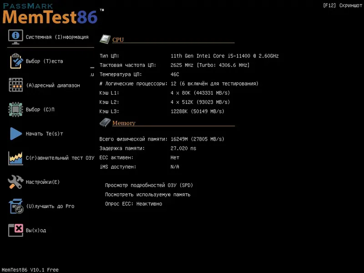Screen dimensions: 364x273
Task: Click the test selection clipboard icon
Action: click(x=16, y=61)
